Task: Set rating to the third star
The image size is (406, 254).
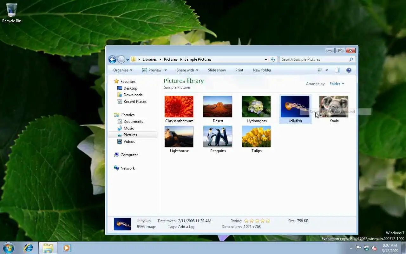Action: [x=257, y=221]
